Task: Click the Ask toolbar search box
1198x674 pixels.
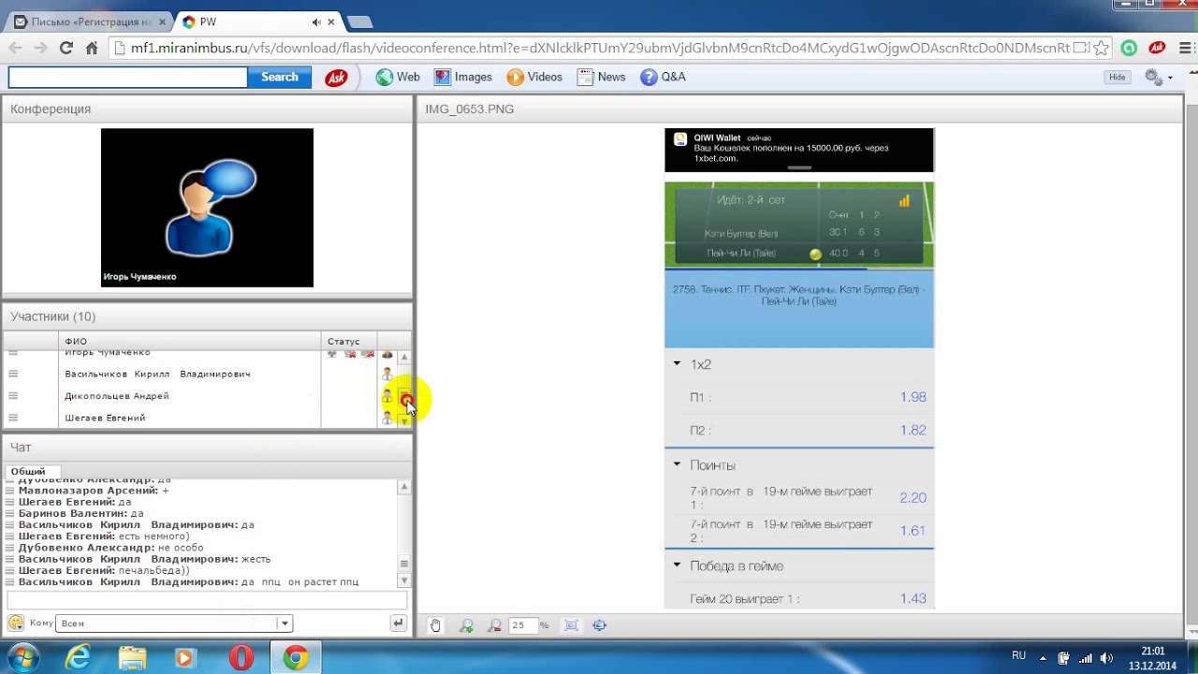Action: click(x=128, y=78)
